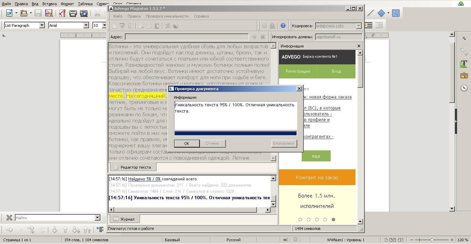Switch to the Журнал tab
471x244 pixels.
pos(124,219)
